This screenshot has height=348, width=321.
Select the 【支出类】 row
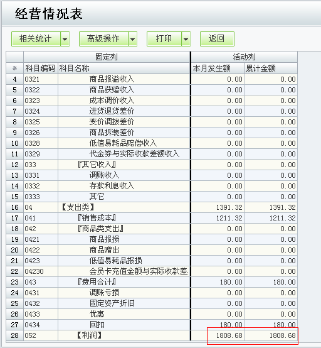(x=152, y=207)
